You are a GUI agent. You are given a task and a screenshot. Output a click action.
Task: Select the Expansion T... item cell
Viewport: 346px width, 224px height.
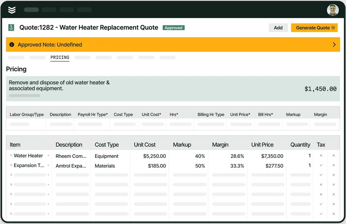pos(29,166)
